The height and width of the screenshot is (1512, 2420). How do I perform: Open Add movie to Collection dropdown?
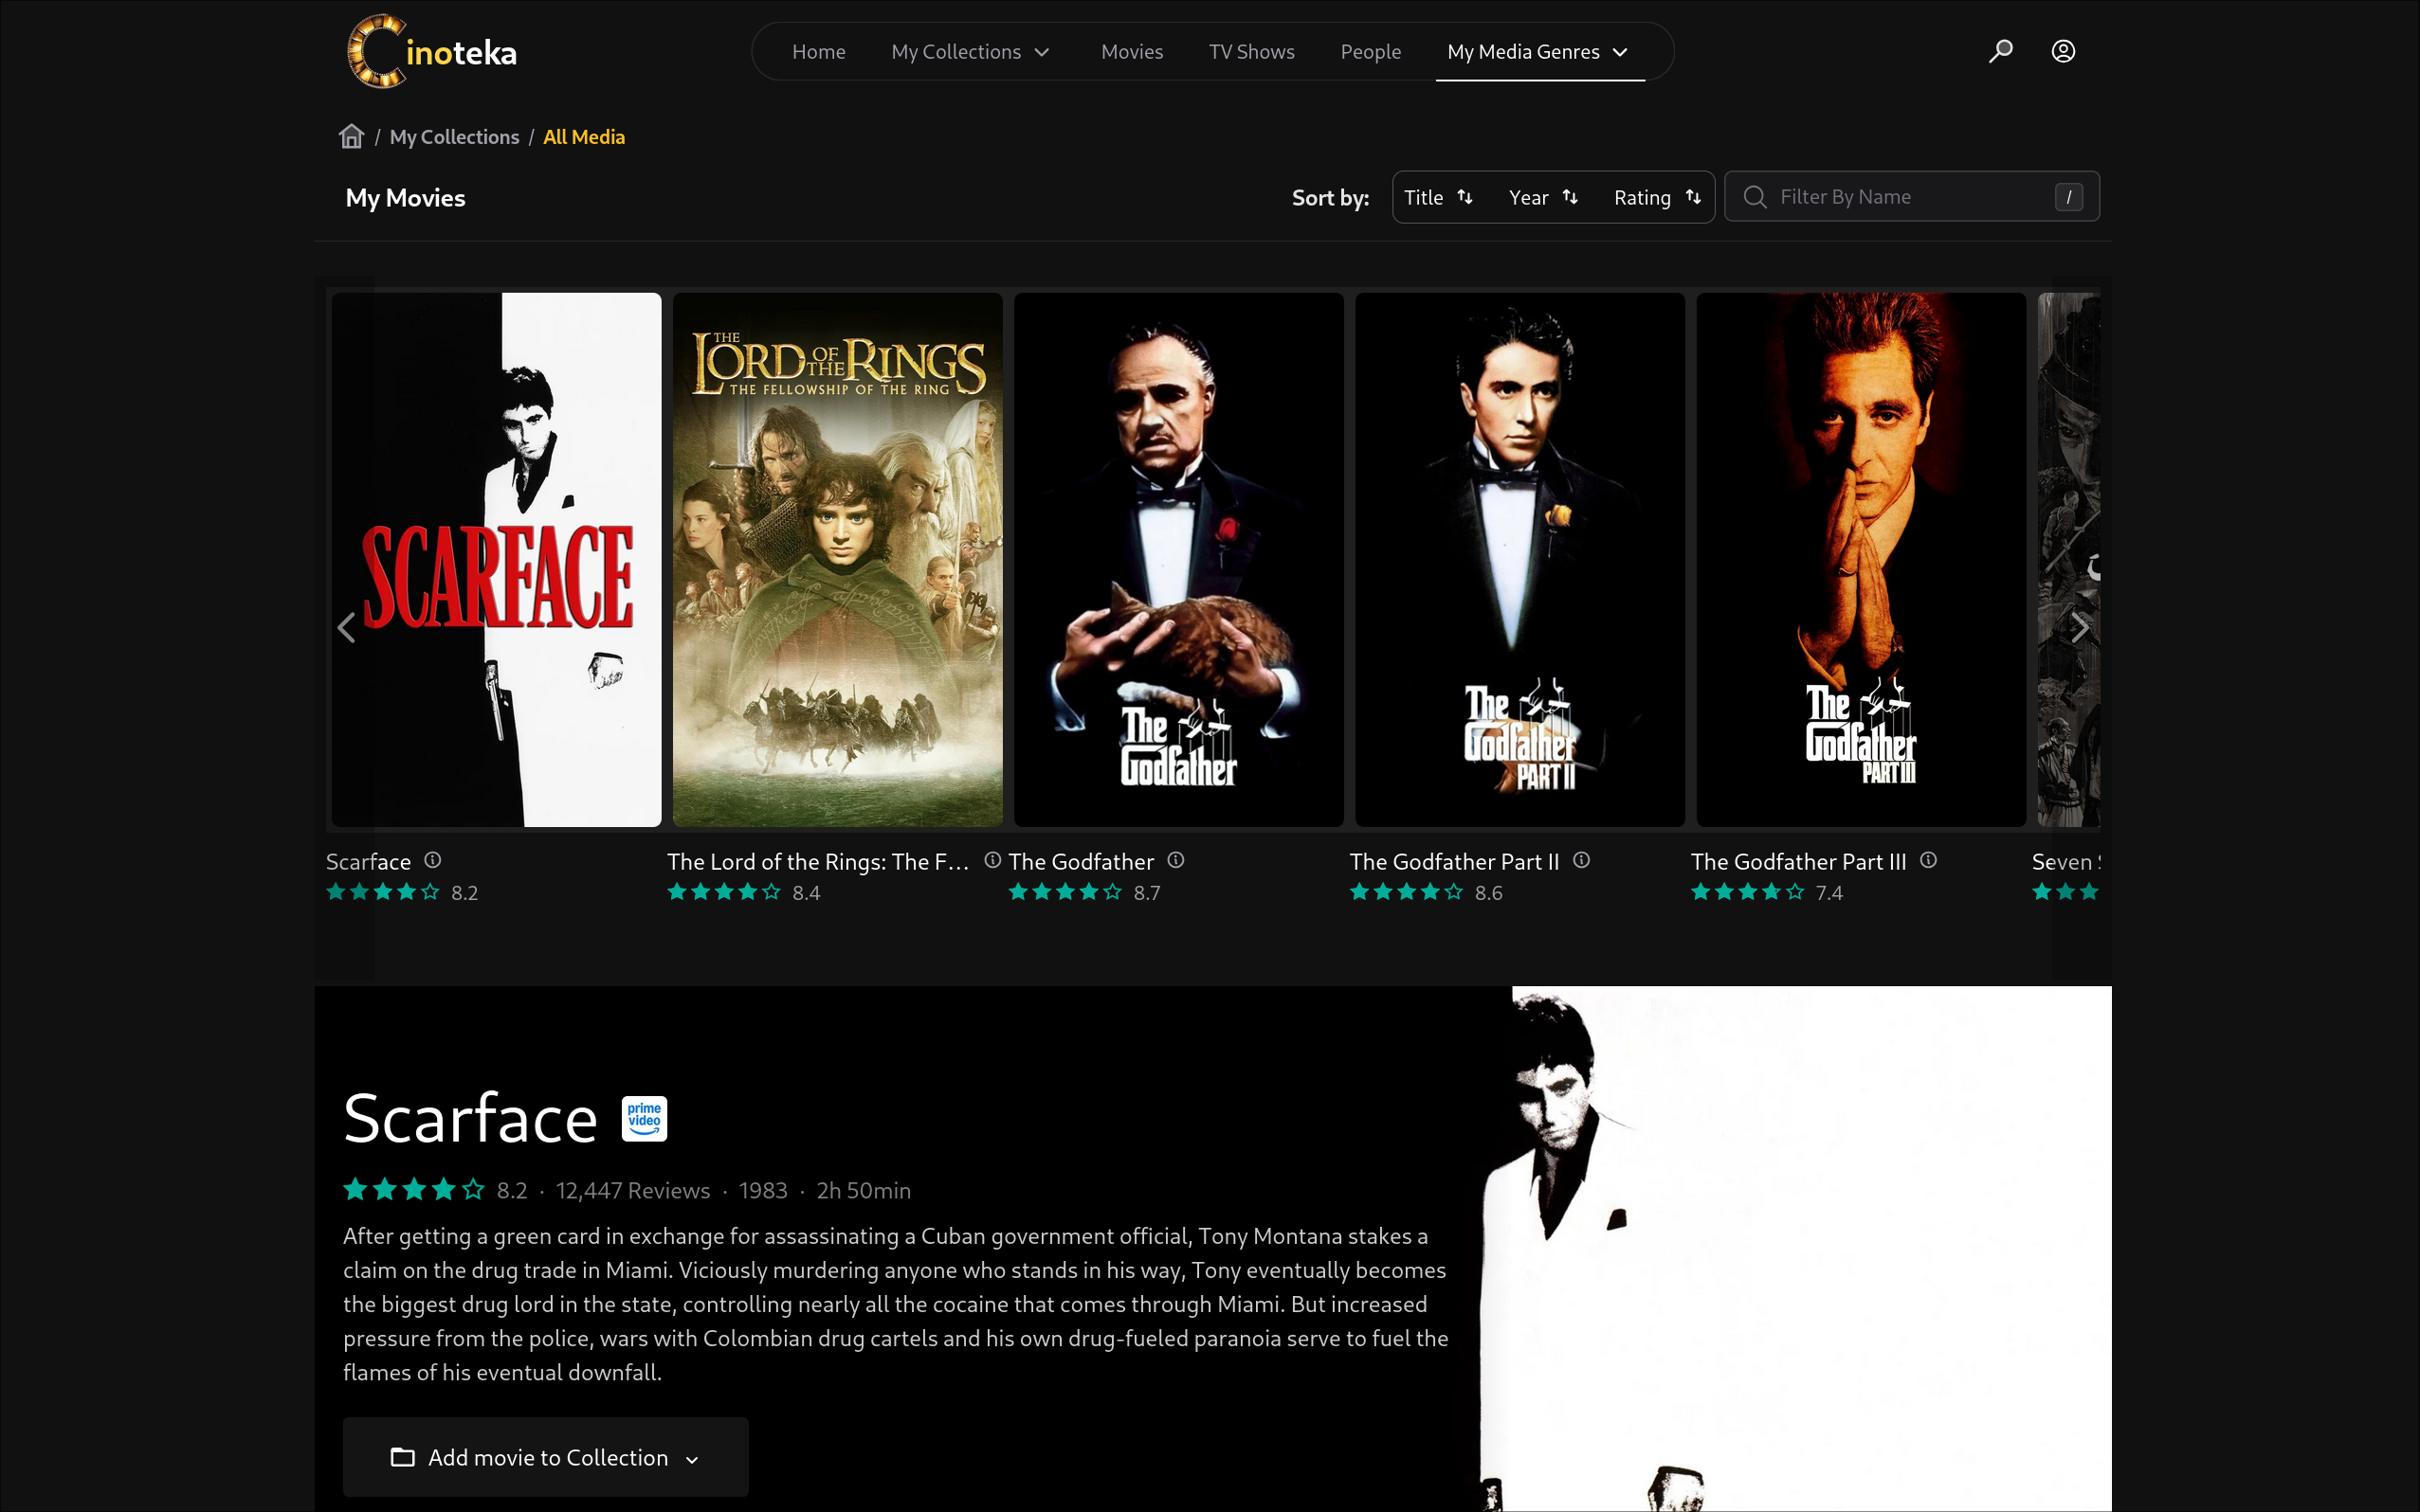click(545, 1457)
